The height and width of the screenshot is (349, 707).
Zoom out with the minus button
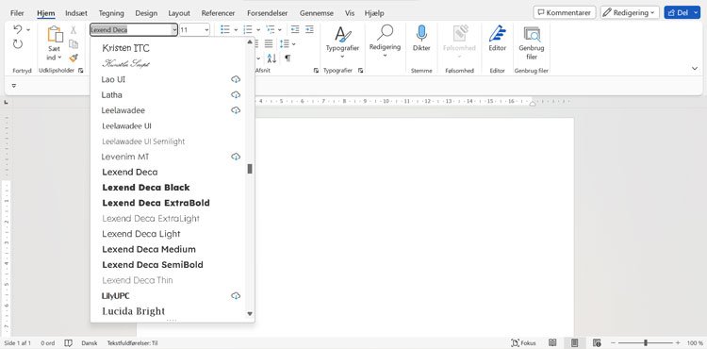613,343
